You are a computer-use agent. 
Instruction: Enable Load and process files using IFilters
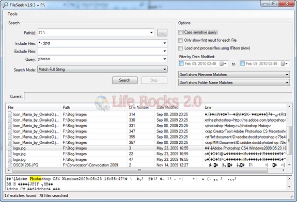180,48
